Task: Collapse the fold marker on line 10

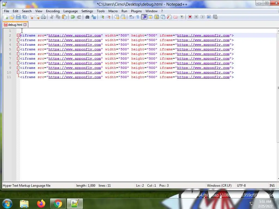Action: [18, 72]
